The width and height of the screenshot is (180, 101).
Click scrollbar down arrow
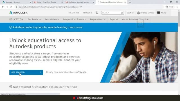[x=179, y=94]
